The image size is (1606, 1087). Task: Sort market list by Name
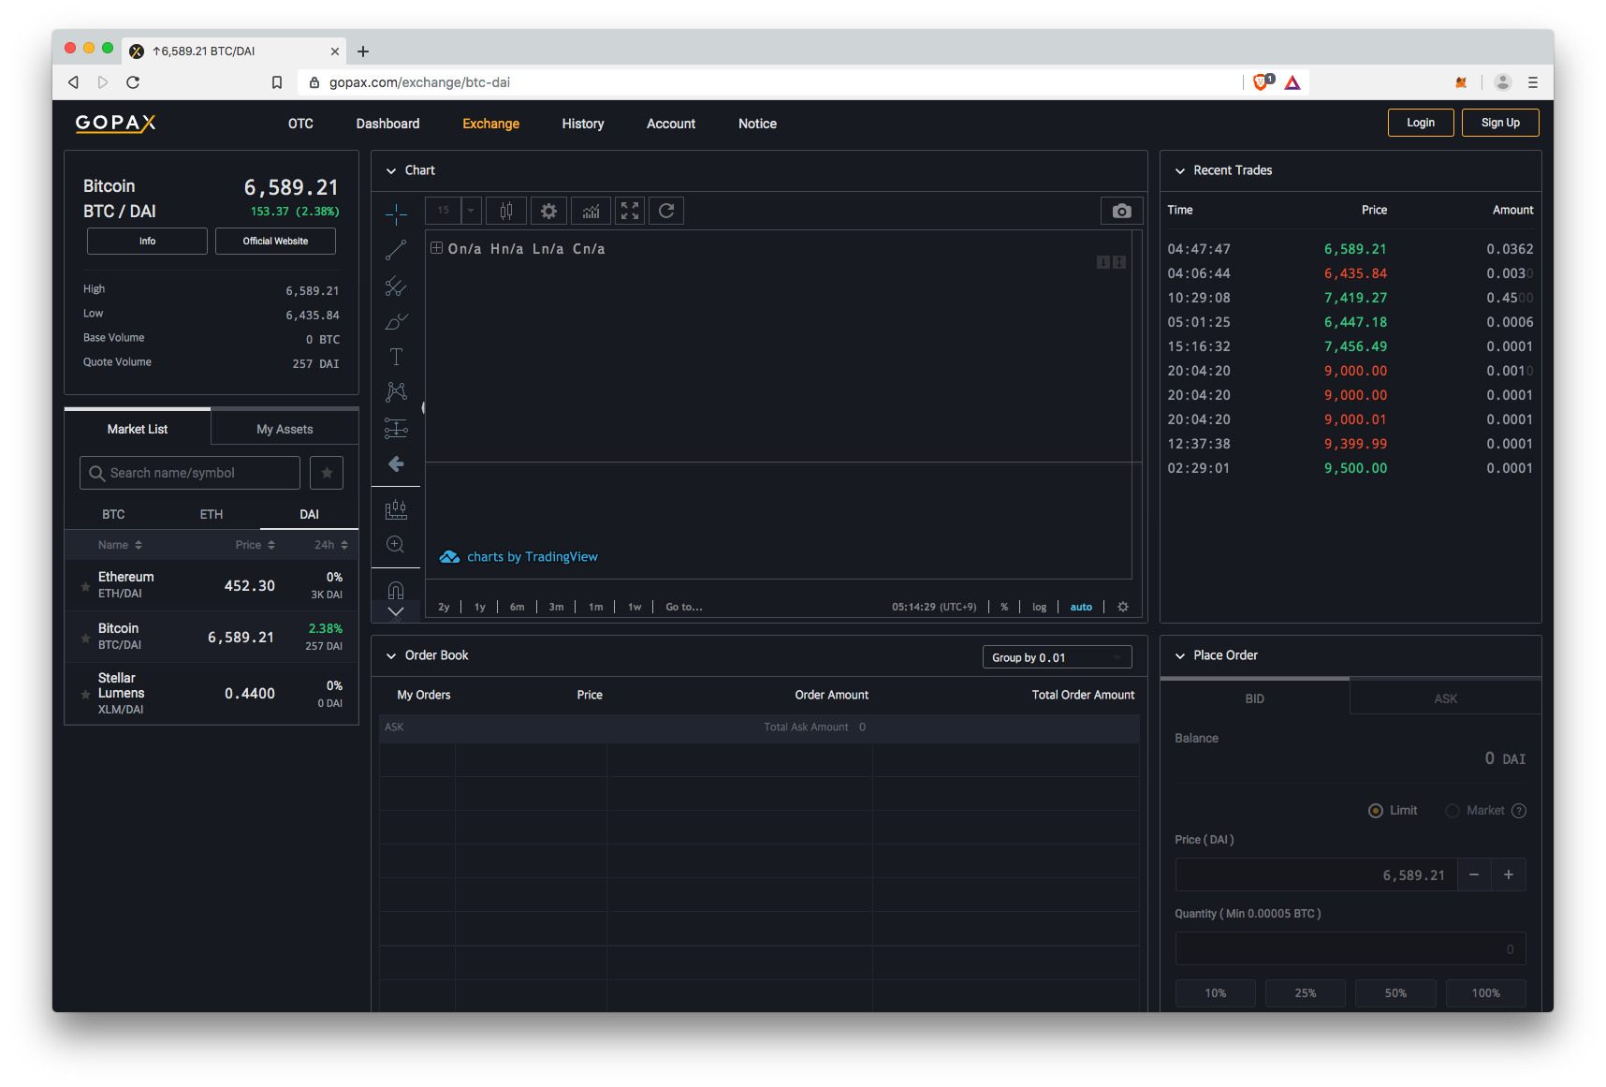(x=120, y=545)
